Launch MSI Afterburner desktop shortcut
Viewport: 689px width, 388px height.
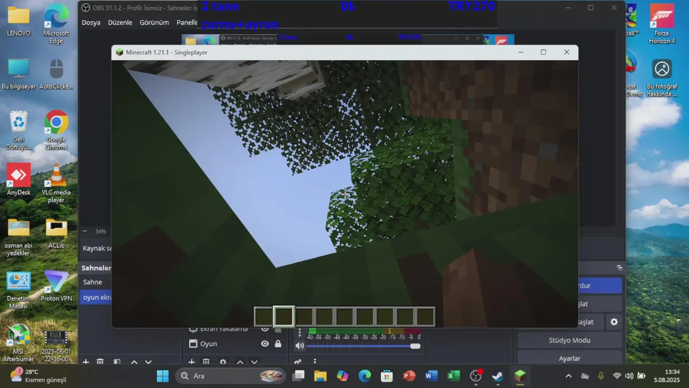tap(19, 343)
